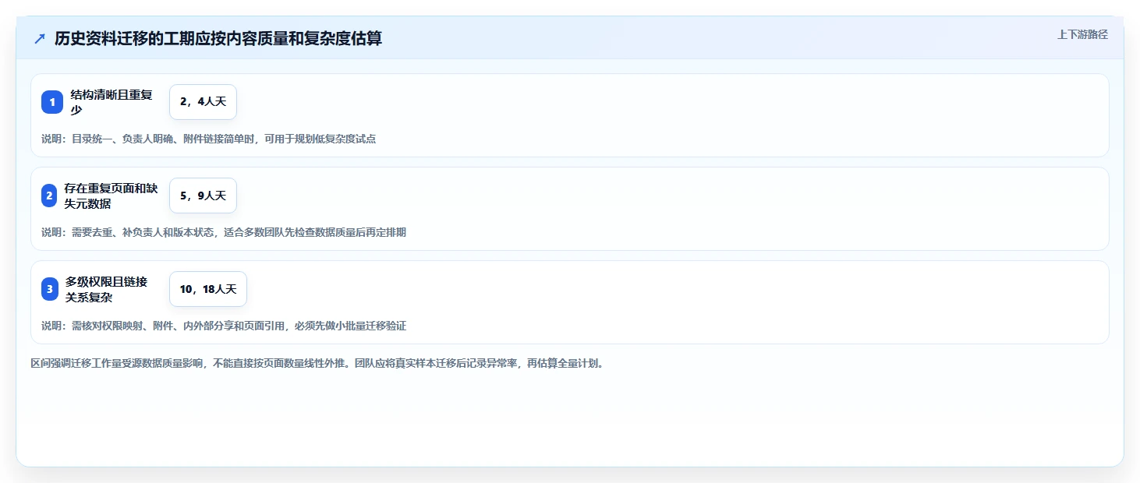1140x483 pixels.
Task: Click the 5，9人天 value chip
Action: [203, 196]
